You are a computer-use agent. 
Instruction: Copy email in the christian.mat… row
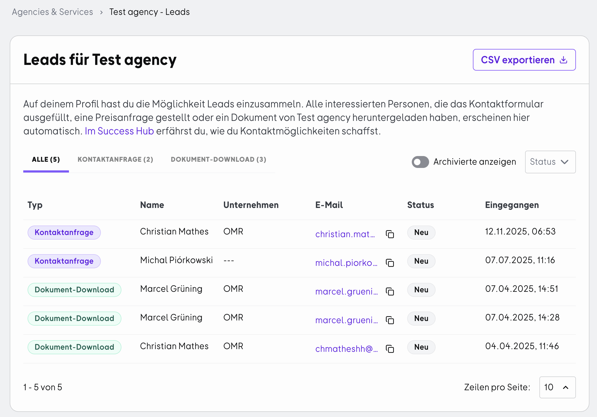pos(390,234)
